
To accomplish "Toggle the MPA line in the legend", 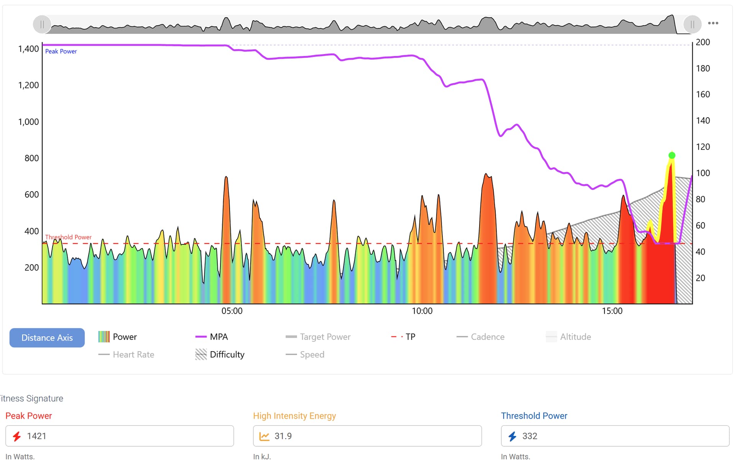I will (x=212, y=337).
